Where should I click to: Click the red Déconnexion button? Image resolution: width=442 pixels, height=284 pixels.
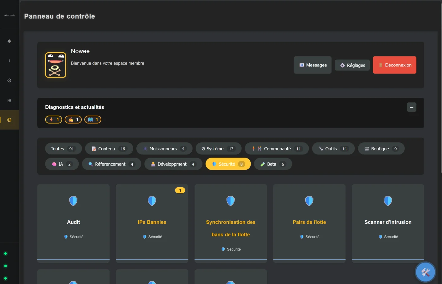tap(395, 65)
